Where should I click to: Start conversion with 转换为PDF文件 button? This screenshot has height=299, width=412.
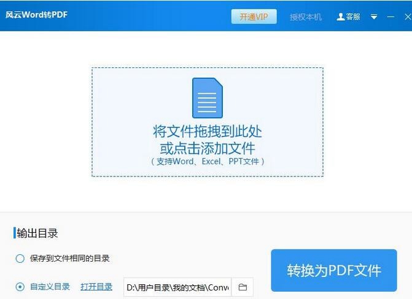pyautogui.click(x=334, y=270)
